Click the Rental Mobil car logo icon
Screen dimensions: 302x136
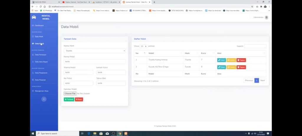34,17
